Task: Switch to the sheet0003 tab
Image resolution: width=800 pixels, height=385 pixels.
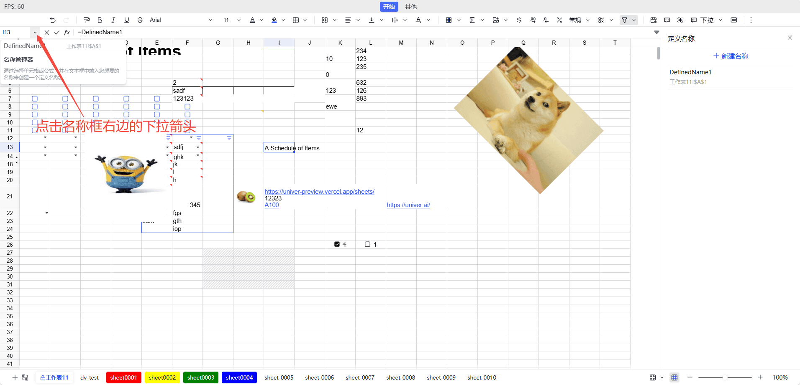Action: pyautogui.click(x=200, y=377)
